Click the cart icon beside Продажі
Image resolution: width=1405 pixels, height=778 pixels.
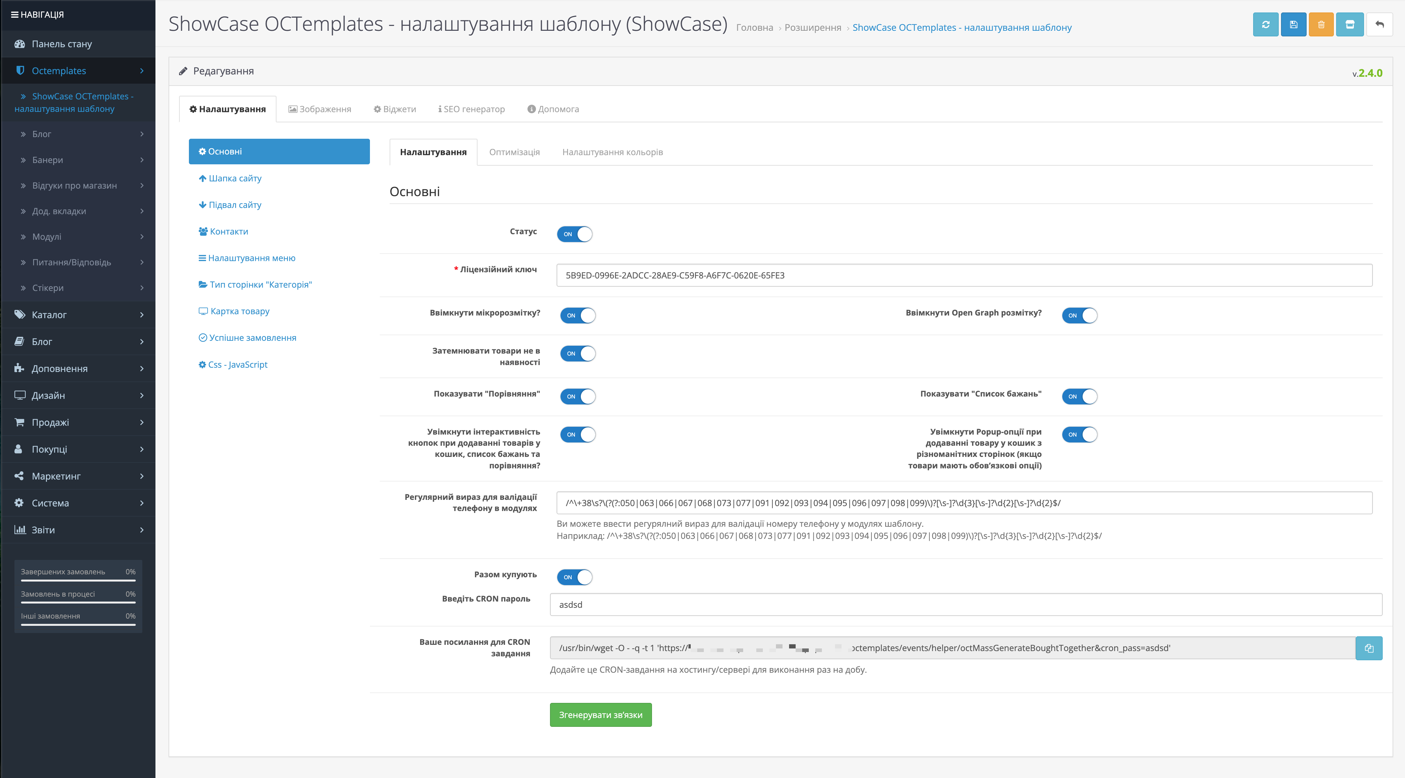(x=20, y=422)
